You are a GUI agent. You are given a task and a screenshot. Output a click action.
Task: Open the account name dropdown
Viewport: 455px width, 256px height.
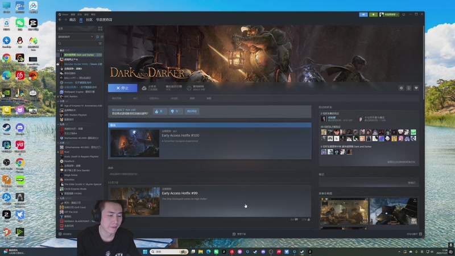point(389,15)
